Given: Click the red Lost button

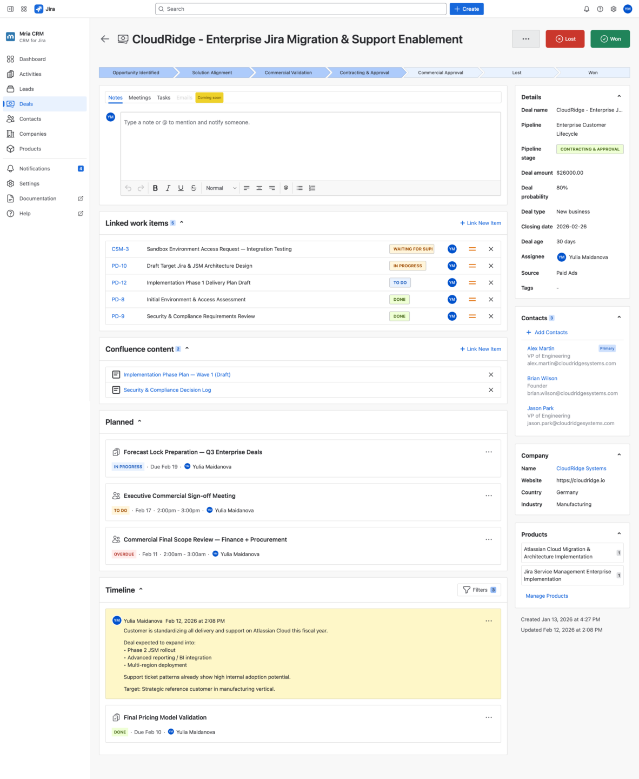Looking at the screenshot, I should pos(565,39).
